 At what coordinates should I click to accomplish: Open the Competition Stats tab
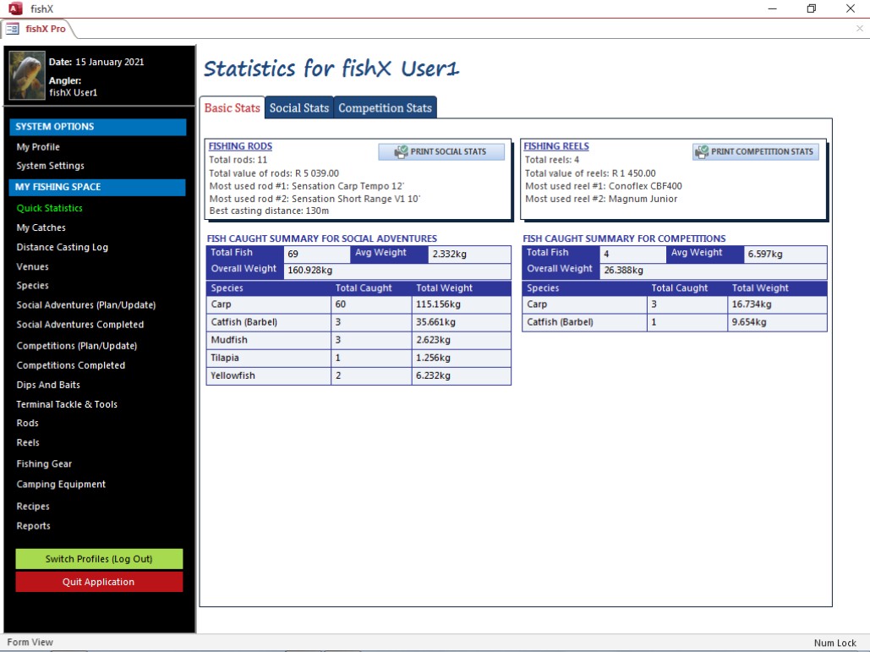(385, 108)
